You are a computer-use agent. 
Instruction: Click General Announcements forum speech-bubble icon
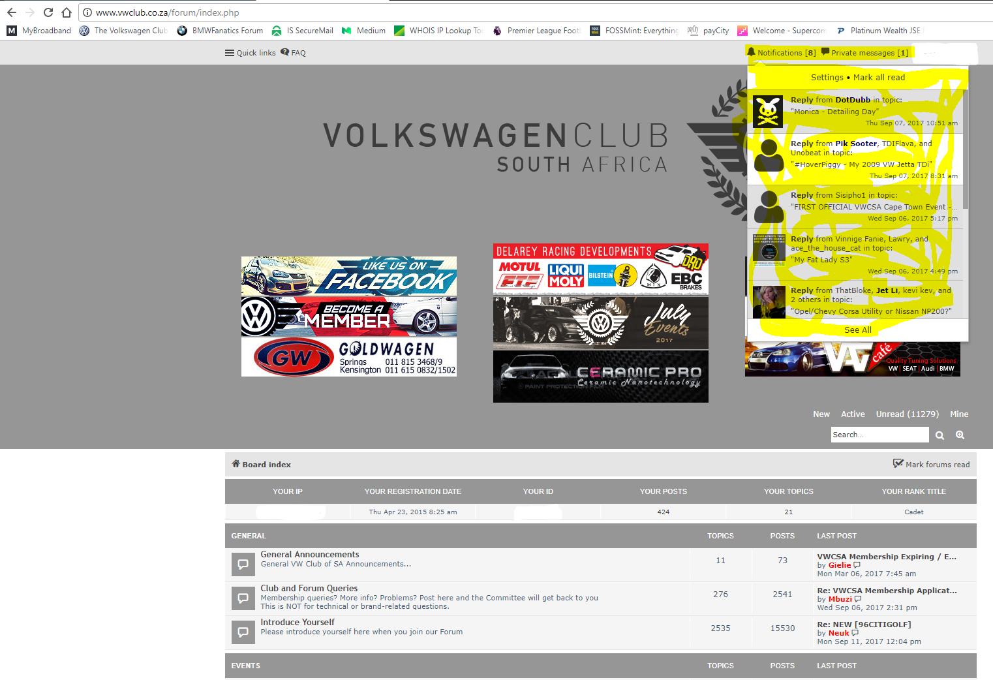pyautogui.click(x=243, y=564)
